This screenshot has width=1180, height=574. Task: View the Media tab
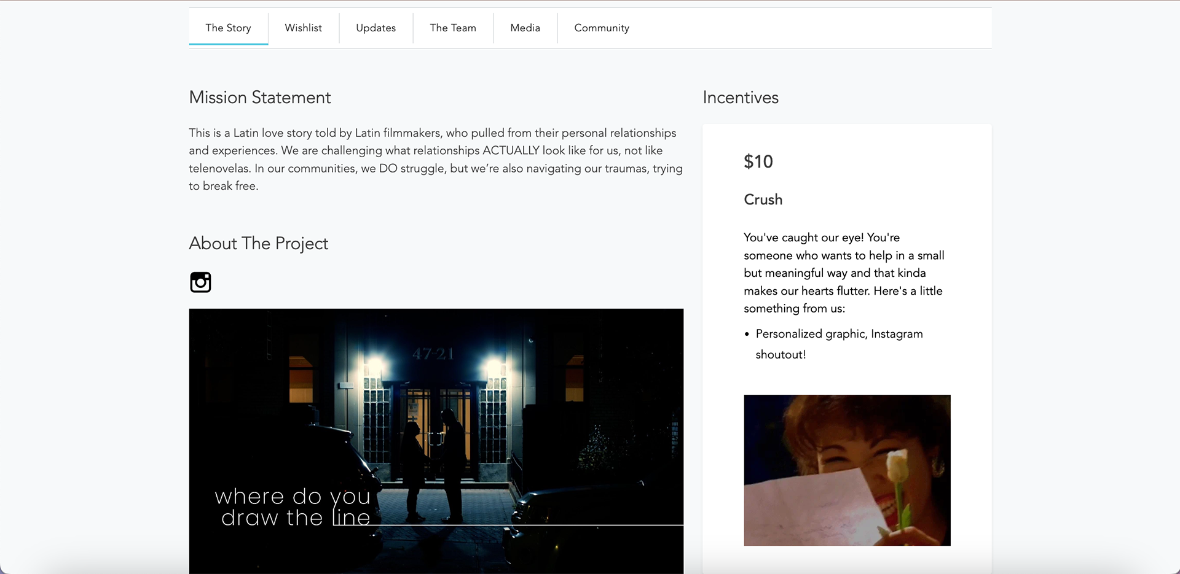525,28
